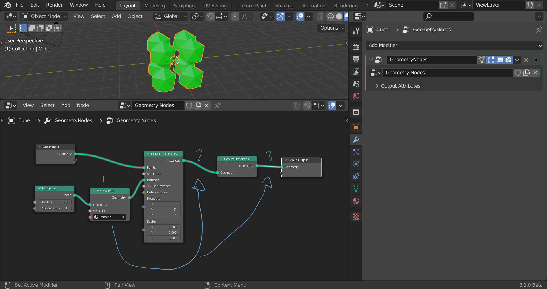Viewport: 547px width, 289px height.
Task: Check the Pick Instance checkbox
Action: 149,186
